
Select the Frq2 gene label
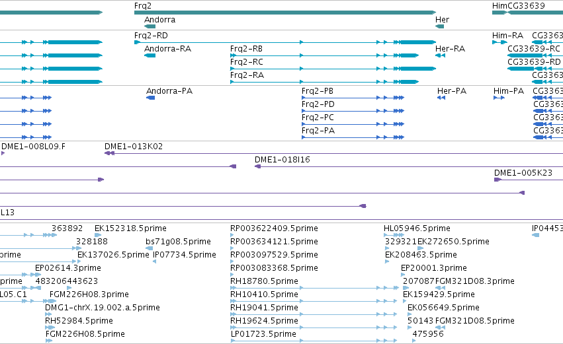(142, 6)
